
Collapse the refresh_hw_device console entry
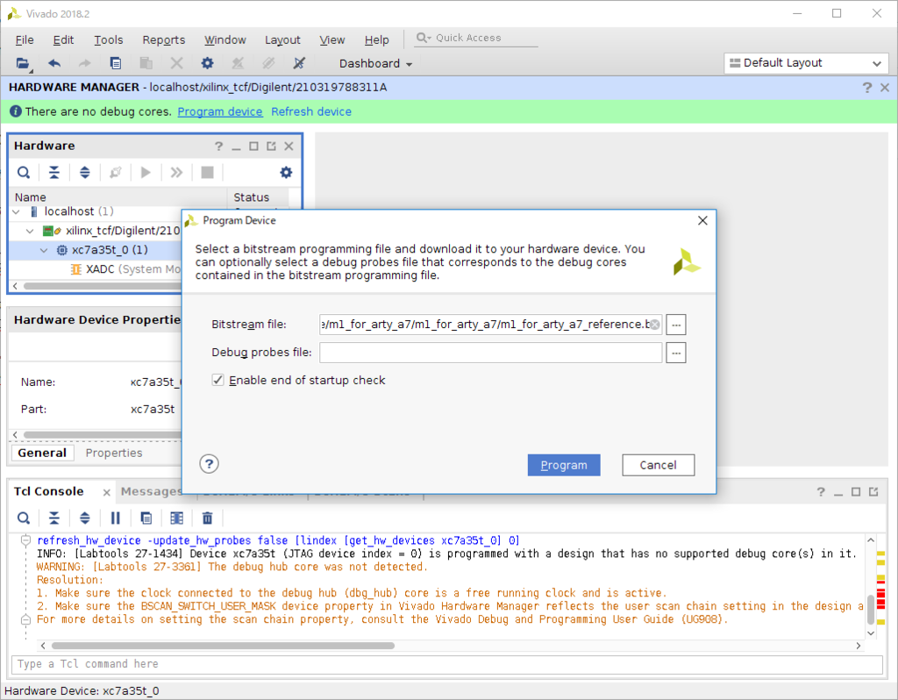[x=25, y=540]
